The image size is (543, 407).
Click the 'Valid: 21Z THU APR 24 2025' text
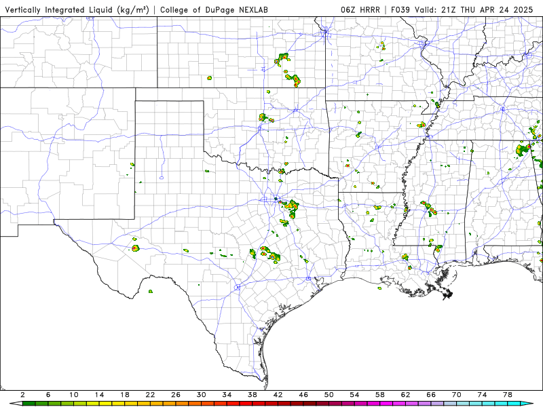point(474,9)
